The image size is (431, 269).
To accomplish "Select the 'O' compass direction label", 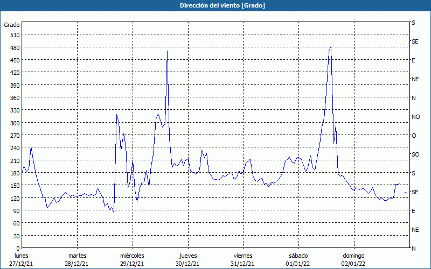I will (414, 136).
